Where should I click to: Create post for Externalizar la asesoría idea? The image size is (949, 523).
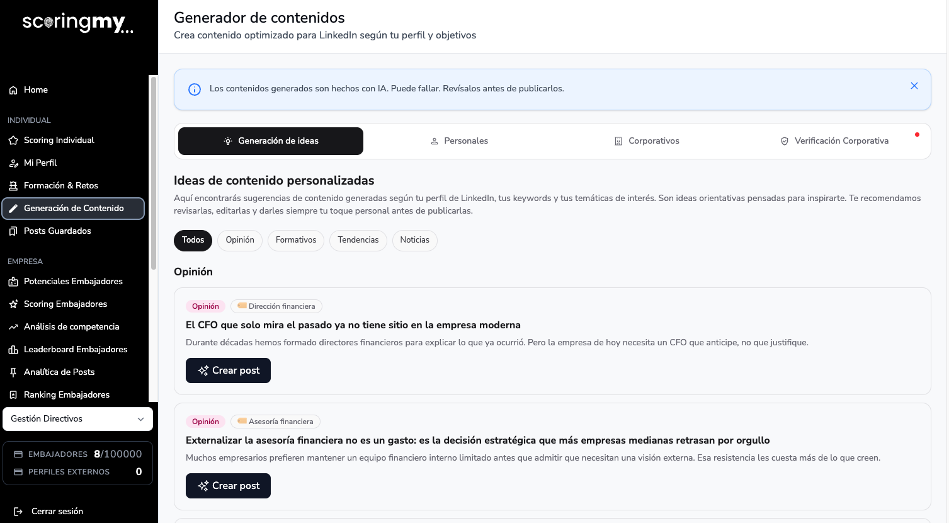pos(228,486)
